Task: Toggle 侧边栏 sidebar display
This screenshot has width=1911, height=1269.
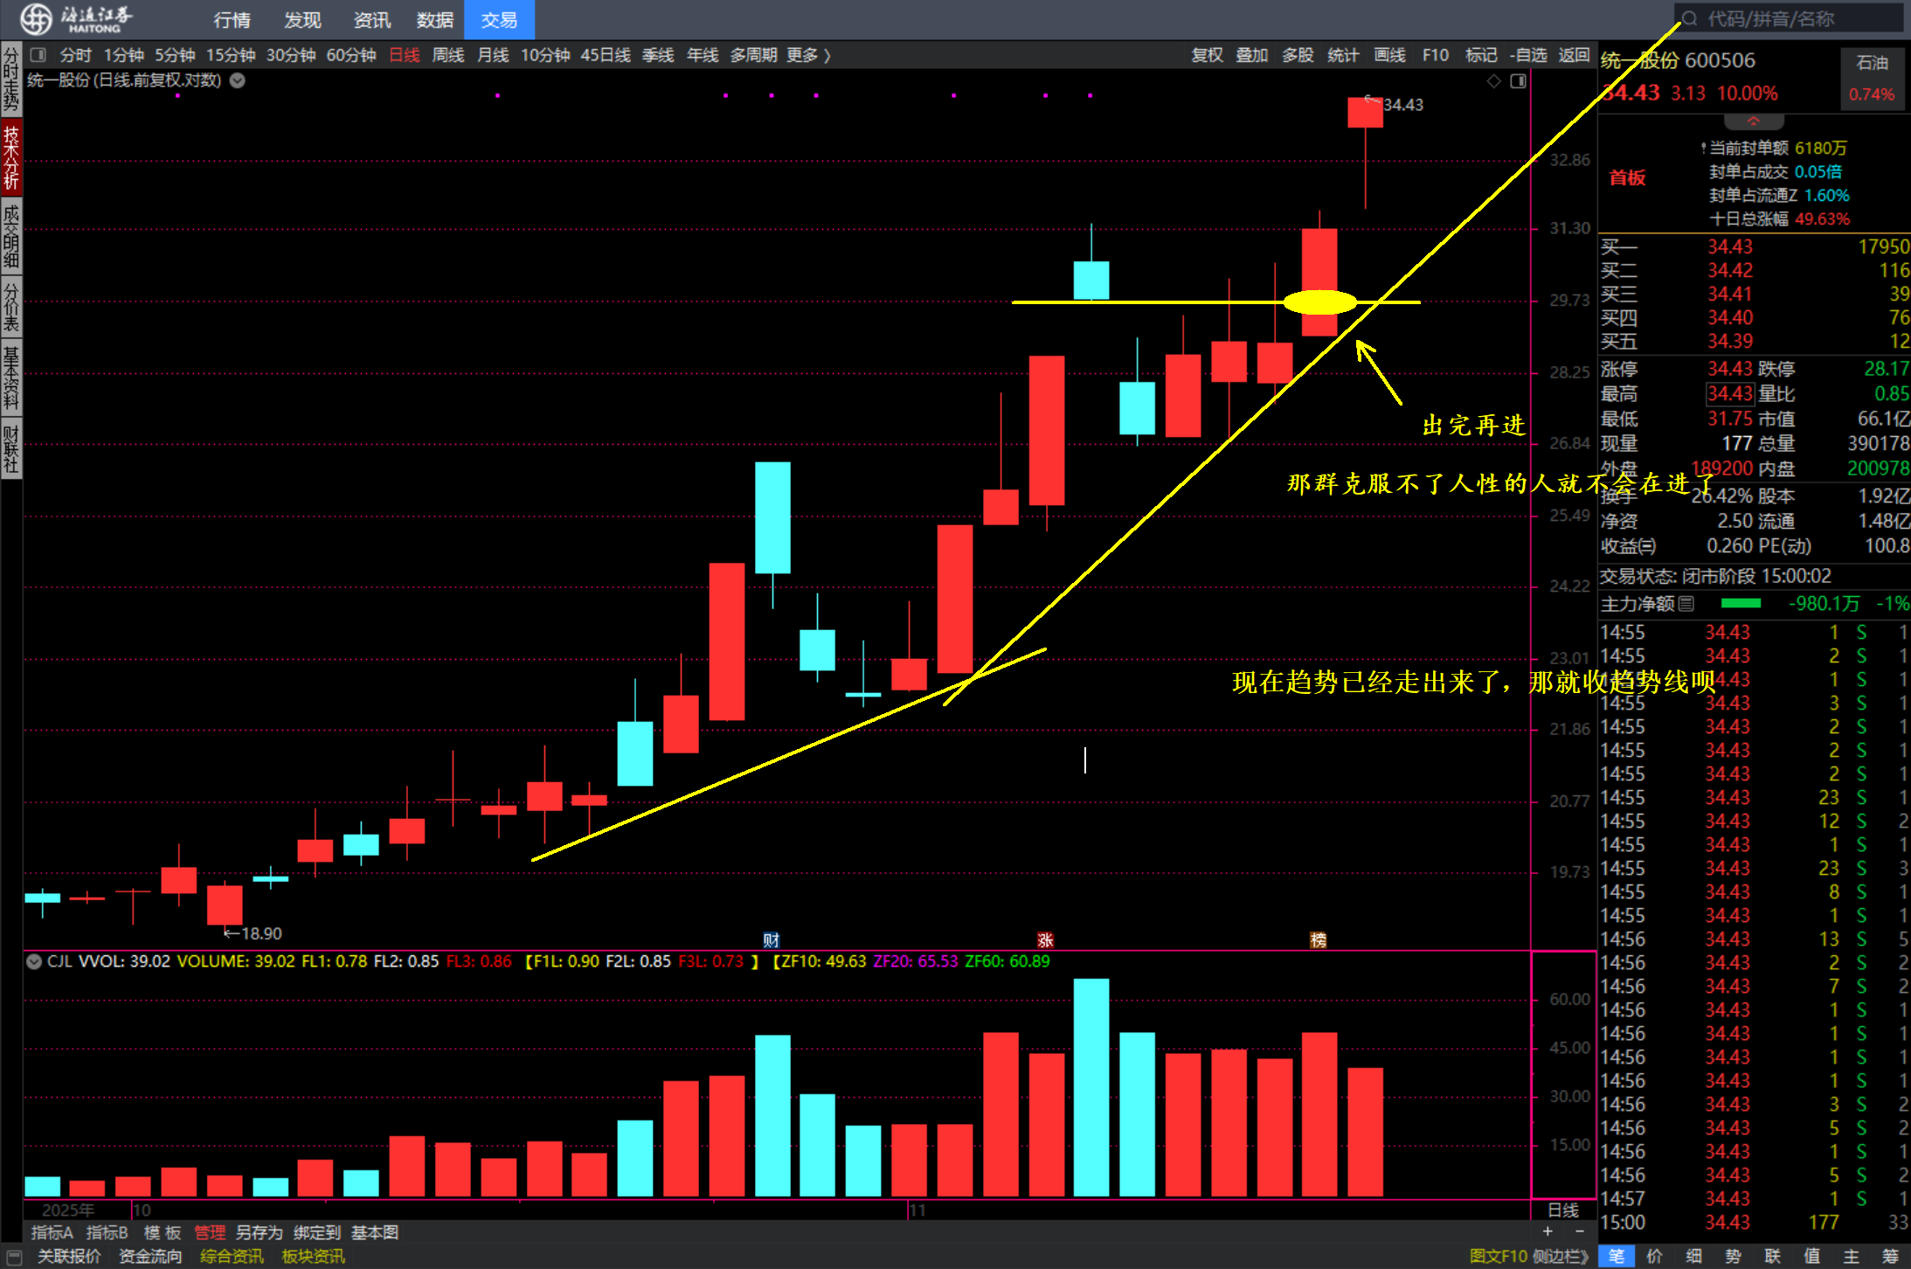Action: pos(1561,1256)
